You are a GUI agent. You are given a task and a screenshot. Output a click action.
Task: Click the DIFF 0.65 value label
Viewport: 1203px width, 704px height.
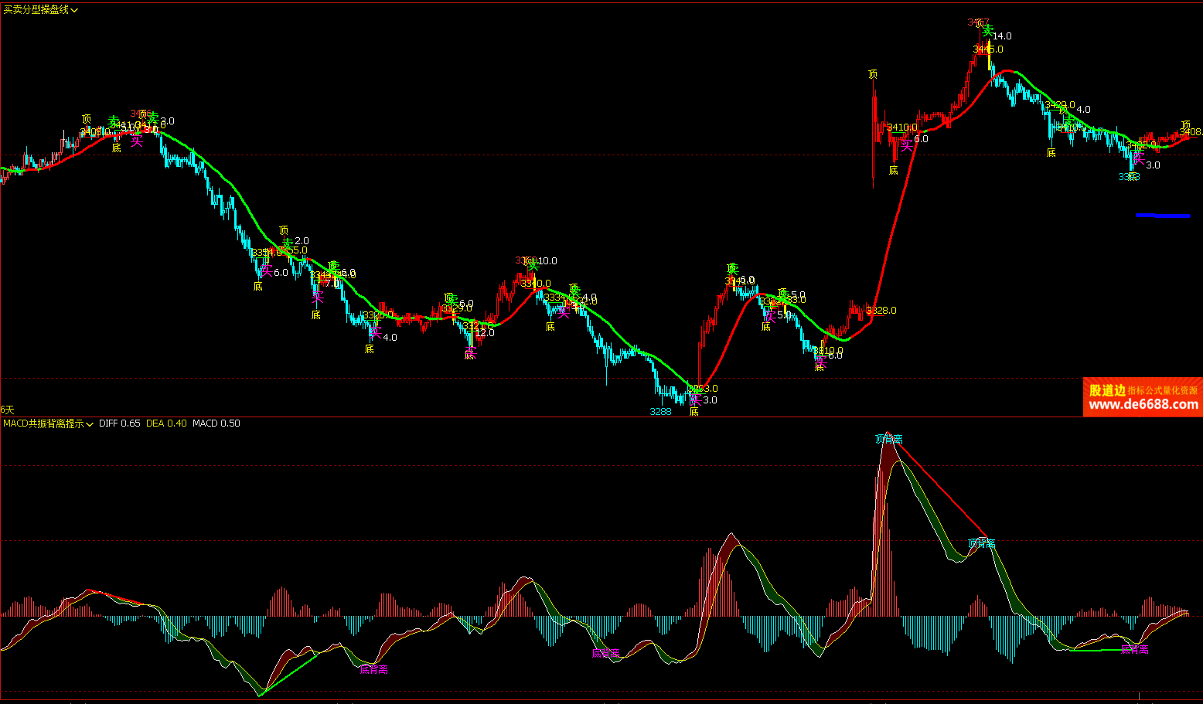[120, 423]
